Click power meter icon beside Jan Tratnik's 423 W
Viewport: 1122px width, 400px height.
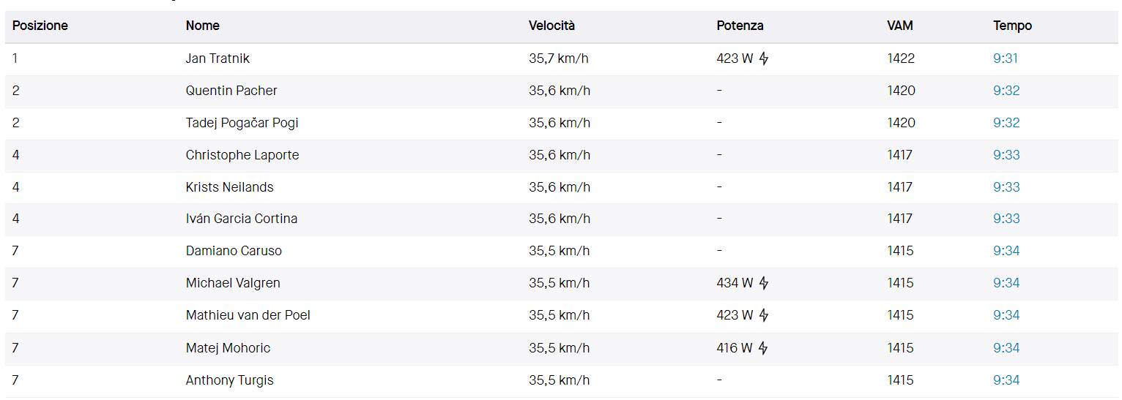[764, 59]
